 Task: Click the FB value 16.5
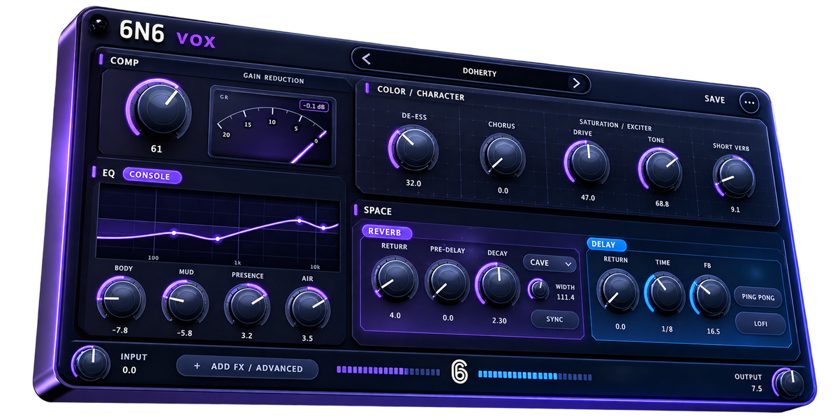coord(712,331)
